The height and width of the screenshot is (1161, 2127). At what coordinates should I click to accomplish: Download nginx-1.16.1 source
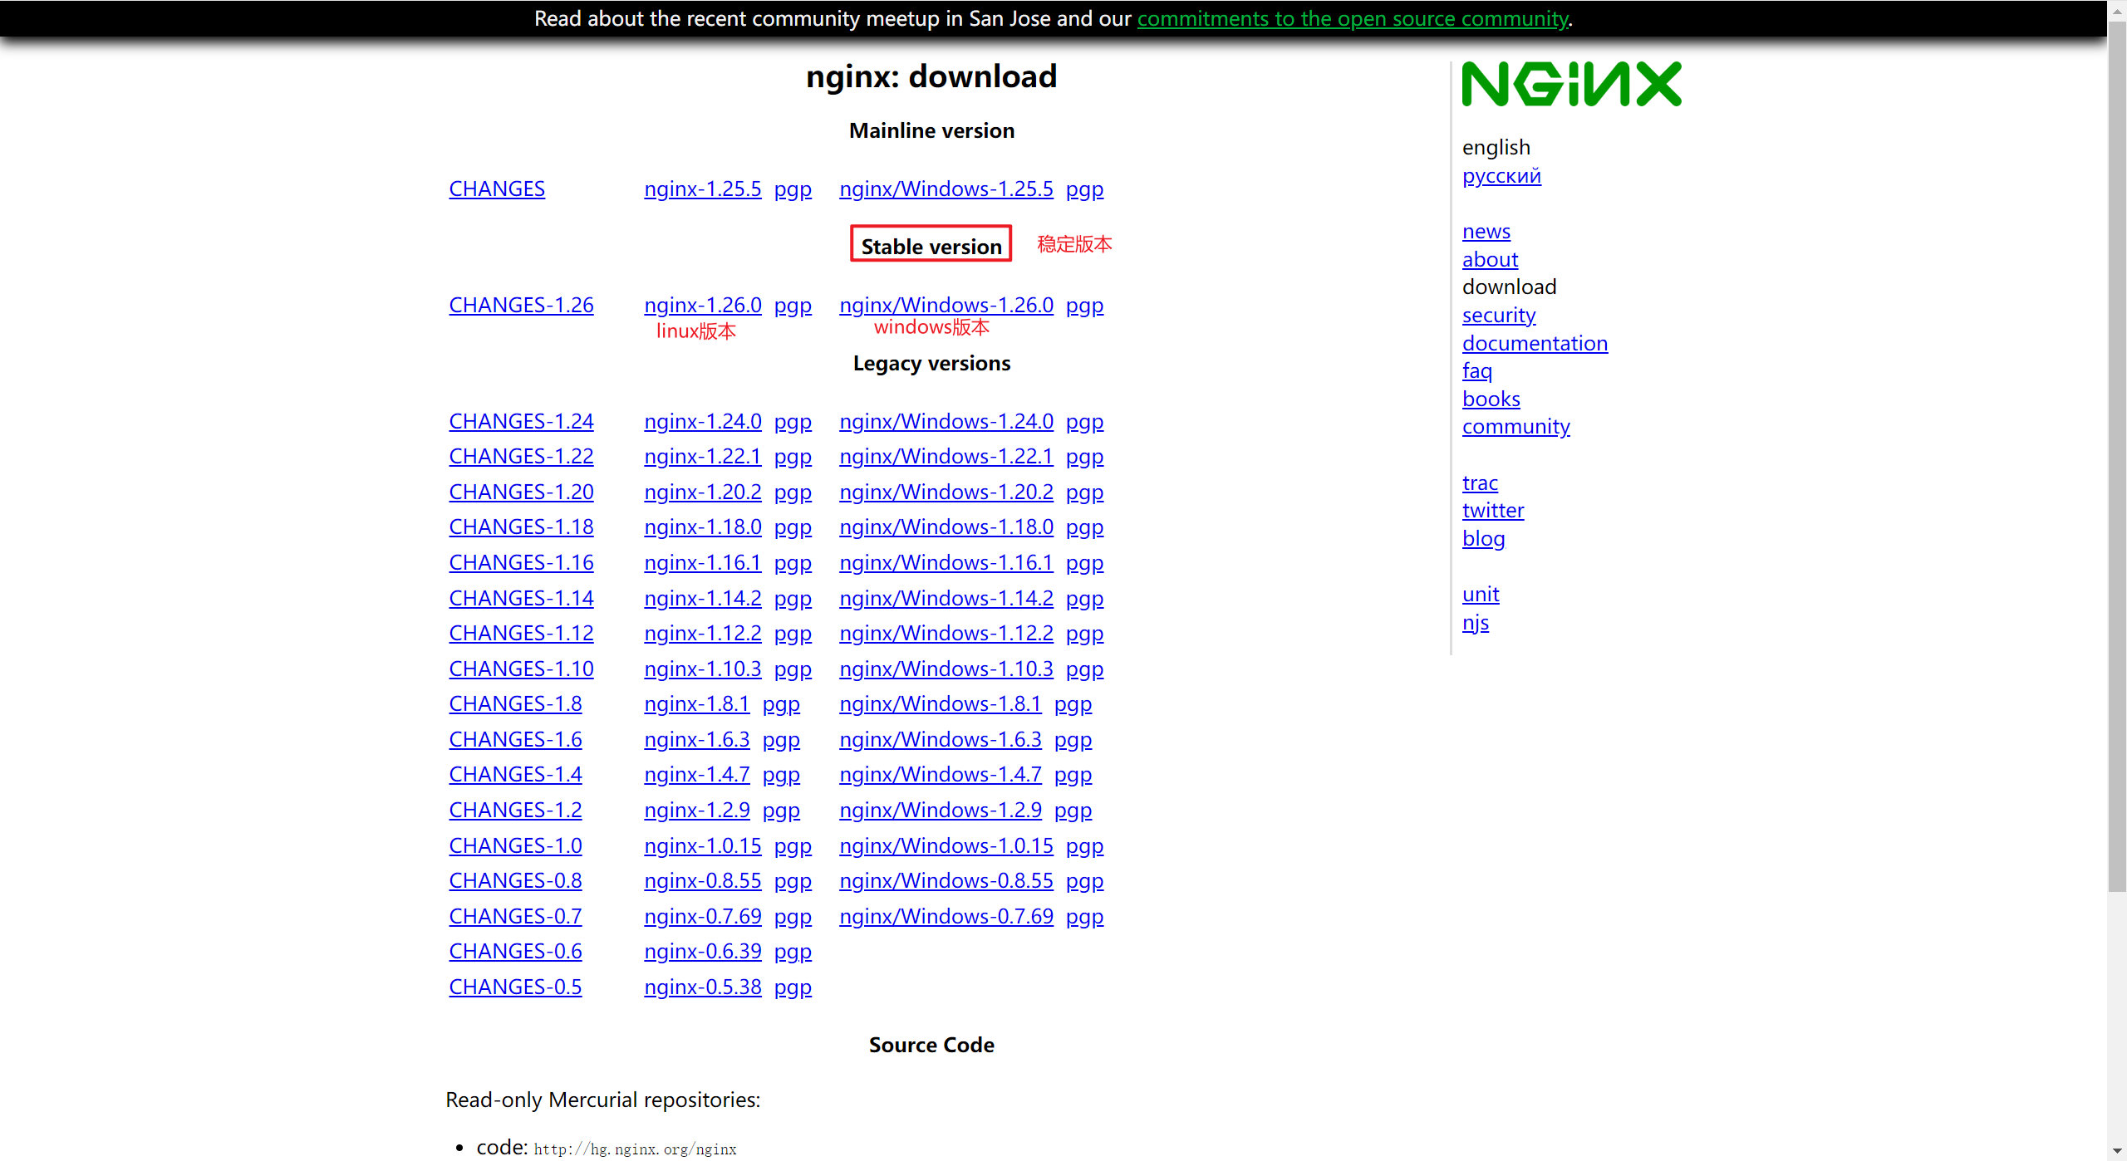tap(703, 562)
